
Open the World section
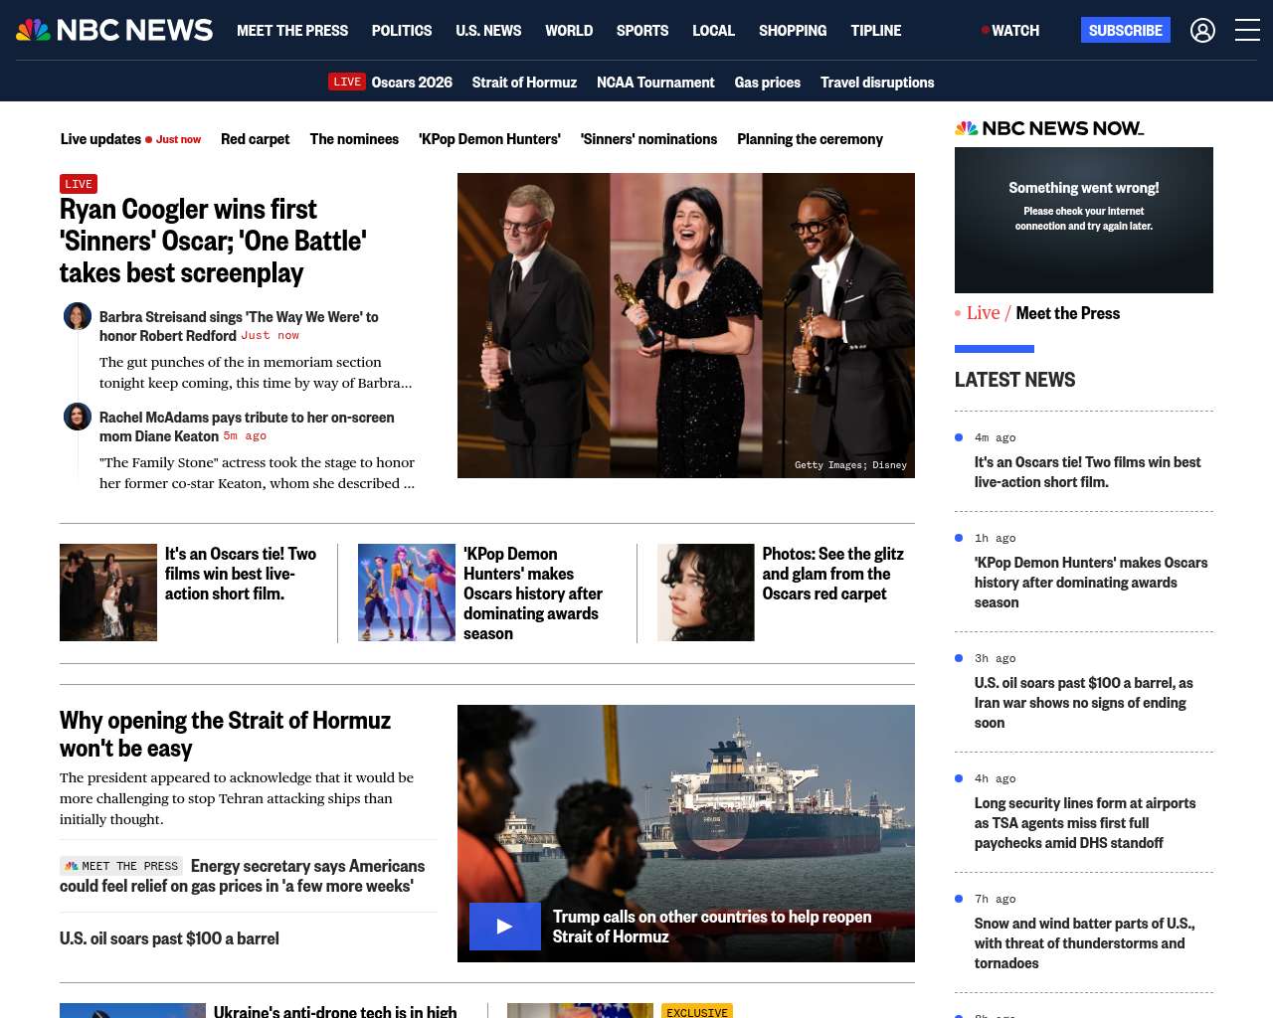coord(569,31)
